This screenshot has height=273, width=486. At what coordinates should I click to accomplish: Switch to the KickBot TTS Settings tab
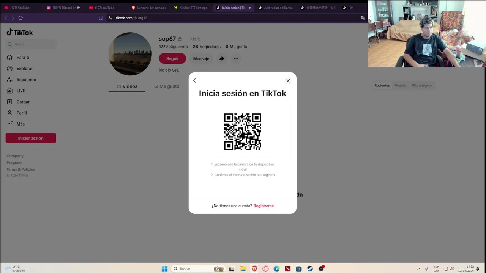click(191, 8)
